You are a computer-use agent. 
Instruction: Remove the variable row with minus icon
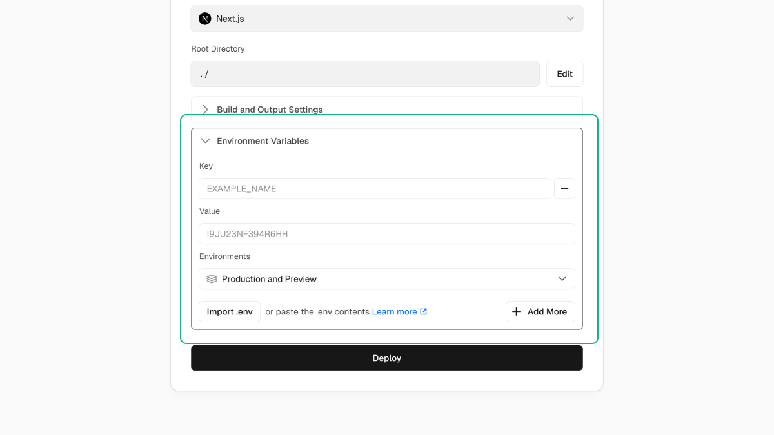tap(564, 189)
